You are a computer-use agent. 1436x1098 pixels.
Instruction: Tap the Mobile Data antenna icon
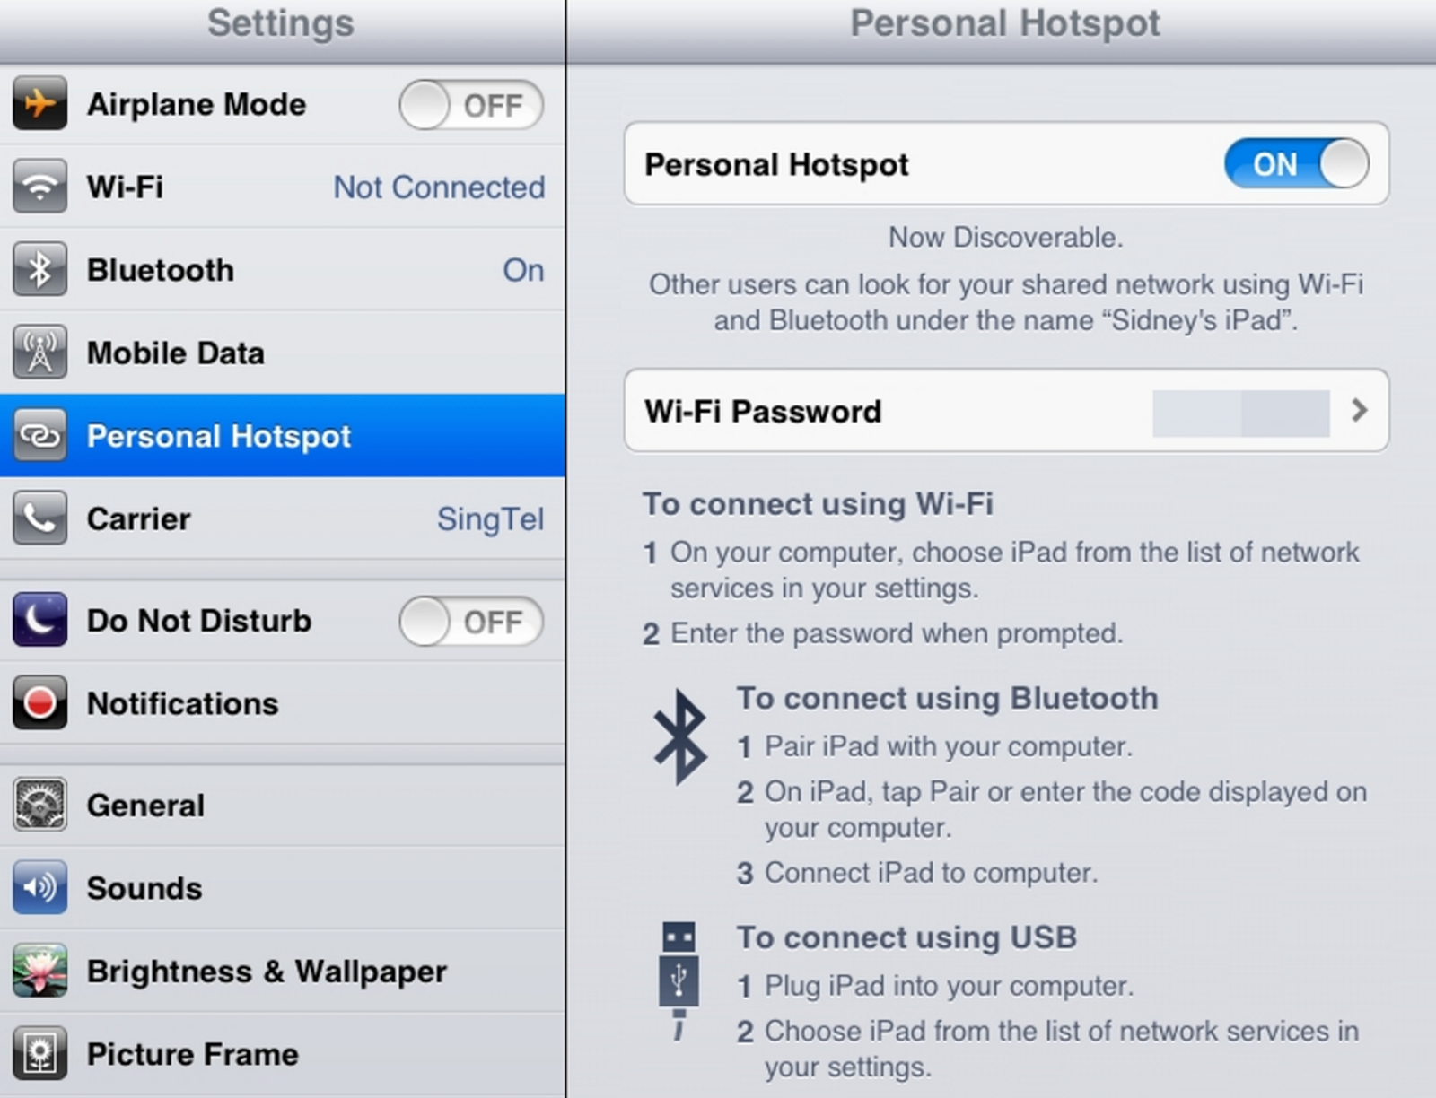click(39, 353)
